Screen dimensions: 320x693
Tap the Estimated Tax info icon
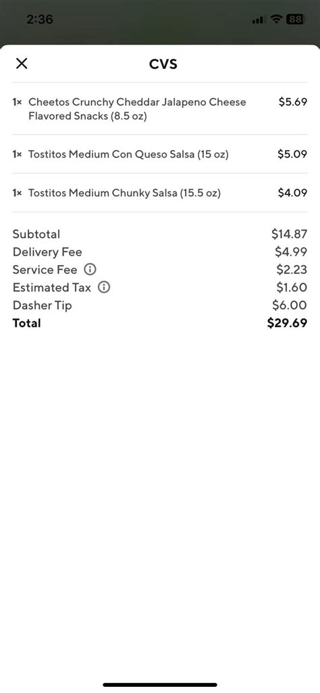point(104,287)
